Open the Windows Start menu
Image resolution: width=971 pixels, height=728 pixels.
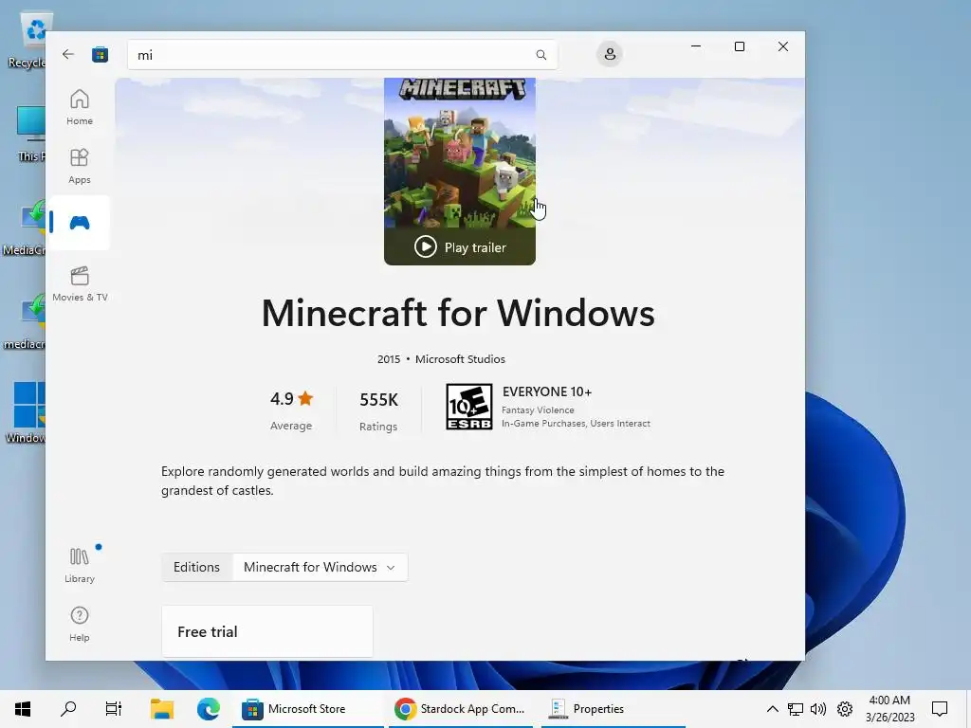point(23,709)
